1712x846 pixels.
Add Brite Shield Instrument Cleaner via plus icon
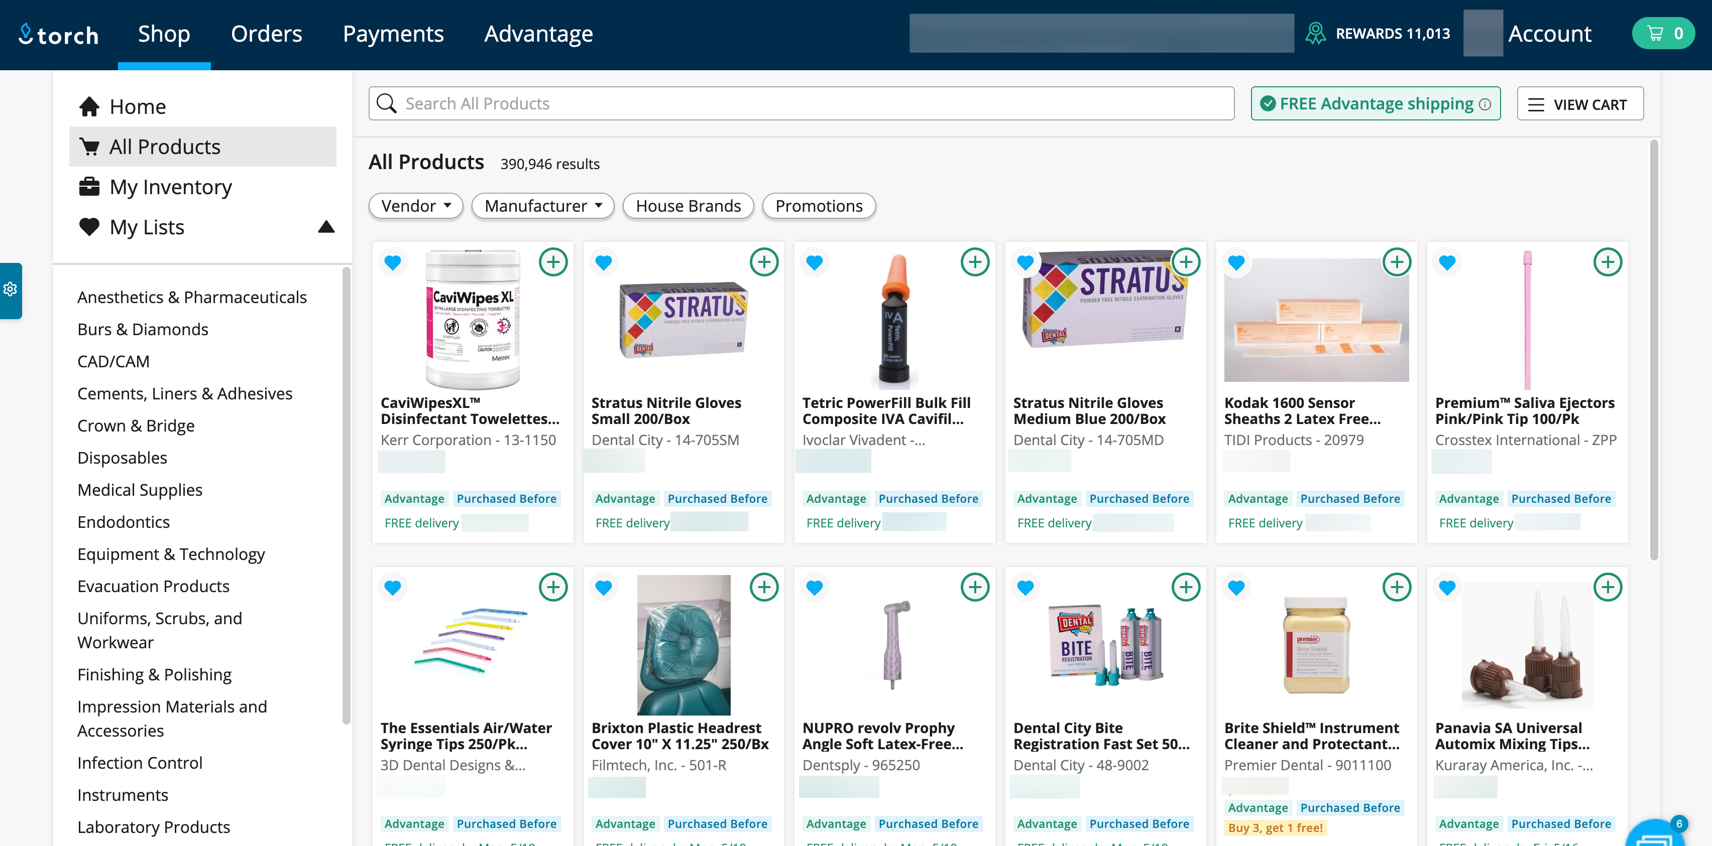click(1396, 587)
